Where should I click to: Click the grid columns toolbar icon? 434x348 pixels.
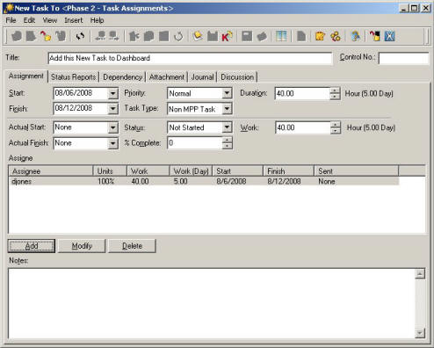point(281,36)
